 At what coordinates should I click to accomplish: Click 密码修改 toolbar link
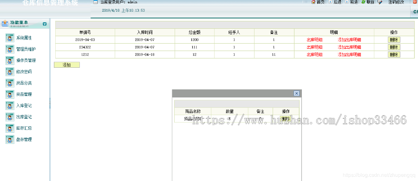point(396,2)
